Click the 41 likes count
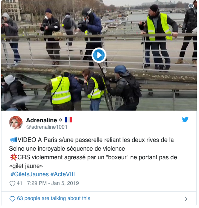 coord(19,183)
